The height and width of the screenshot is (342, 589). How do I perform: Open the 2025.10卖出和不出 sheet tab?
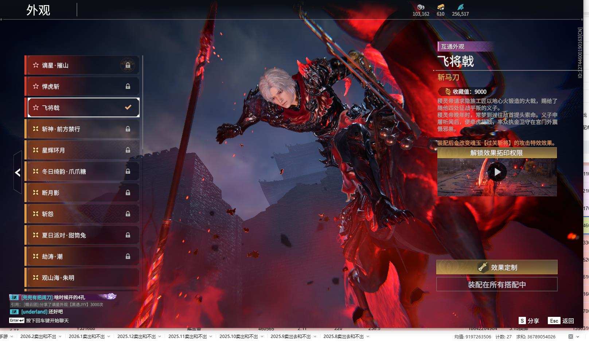point(238,337)
